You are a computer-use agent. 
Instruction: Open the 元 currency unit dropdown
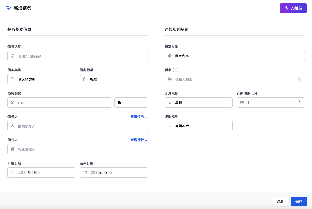pyautogui.click(x=131, y=103)
